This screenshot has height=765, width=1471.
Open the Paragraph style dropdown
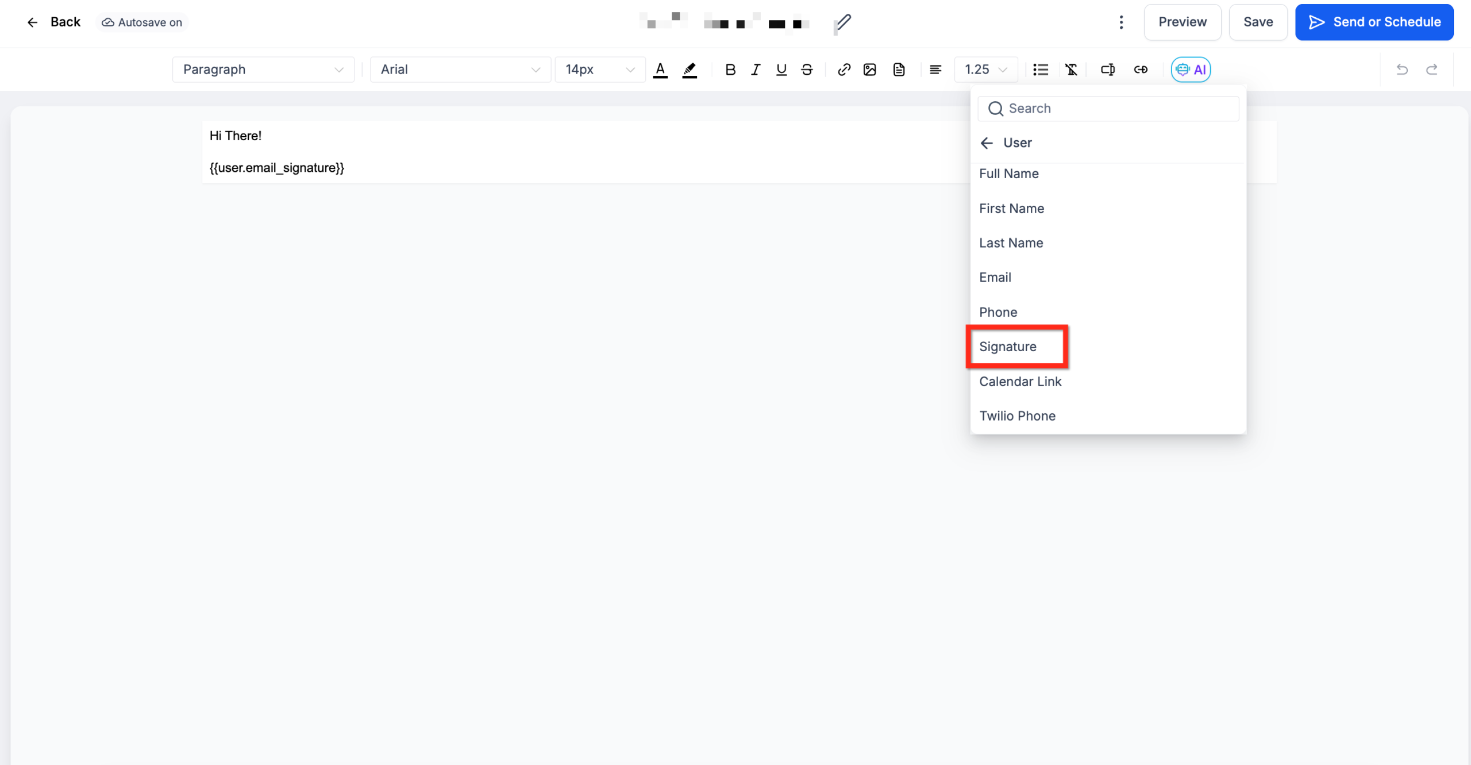pos(263,69)
